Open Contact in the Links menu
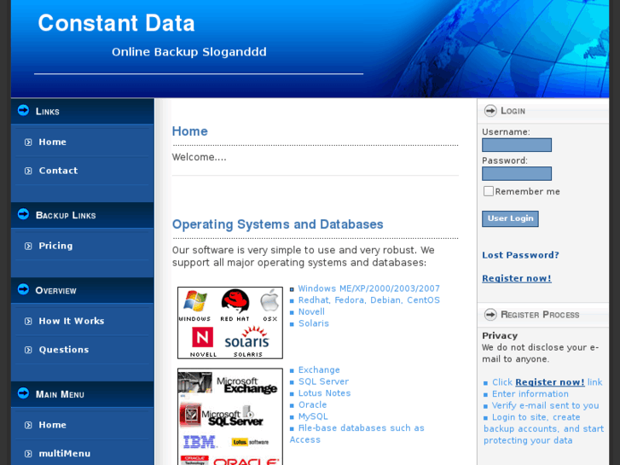Image resolution: width=620 pixels, height=465 pixels. pyautogui.click(x=58, y=171)
